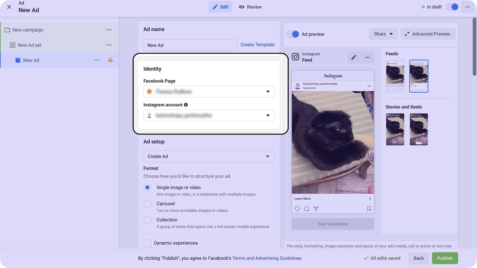Close the ad editor with the X icon
Screen dimensions: 477x268
click(x=9, y=7)
